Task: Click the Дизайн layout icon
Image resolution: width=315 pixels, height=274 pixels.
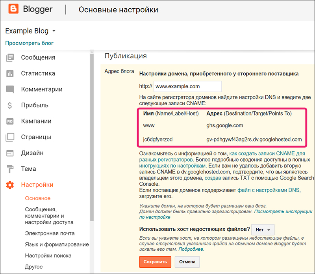Action: click(10, 153)
